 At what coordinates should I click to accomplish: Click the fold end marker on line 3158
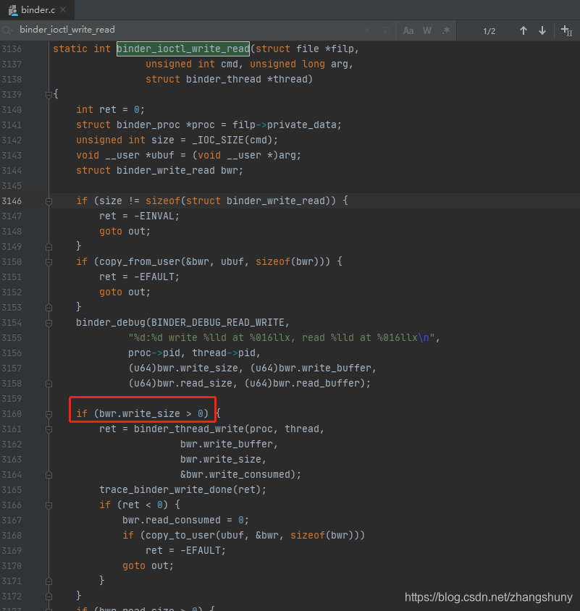(49, 384)
